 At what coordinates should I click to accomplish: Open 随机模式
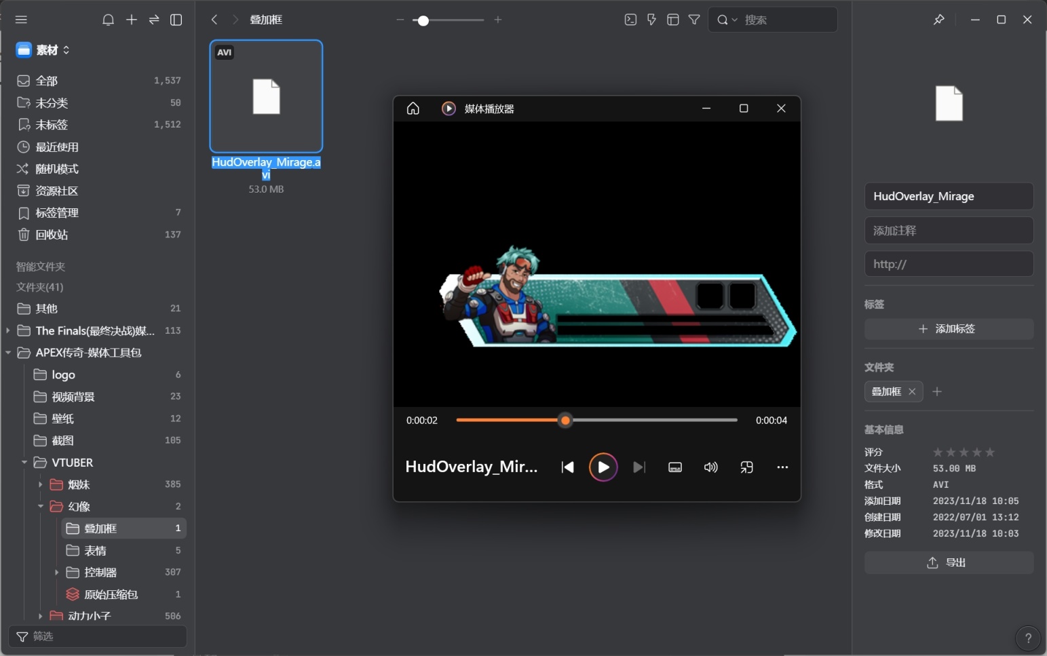click(x=98, y=168)
